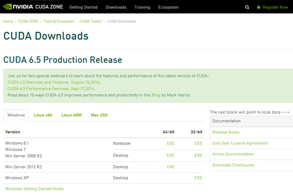Click the Notebook cell text
Image resolution: width=293 pixels, height=195 pixels.
pos(121,144)
